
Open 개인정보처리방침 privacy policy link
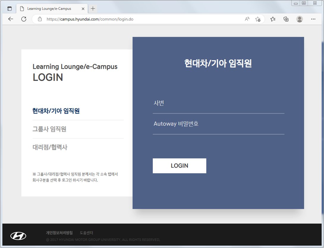[59, 233]
